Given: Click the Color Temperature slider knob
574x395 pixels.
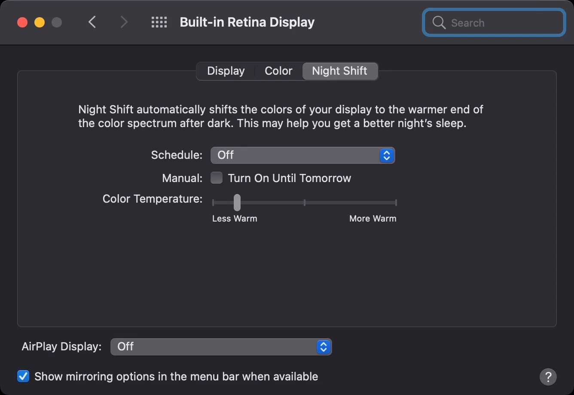Looking at the screenshot, I should point(237,202).
